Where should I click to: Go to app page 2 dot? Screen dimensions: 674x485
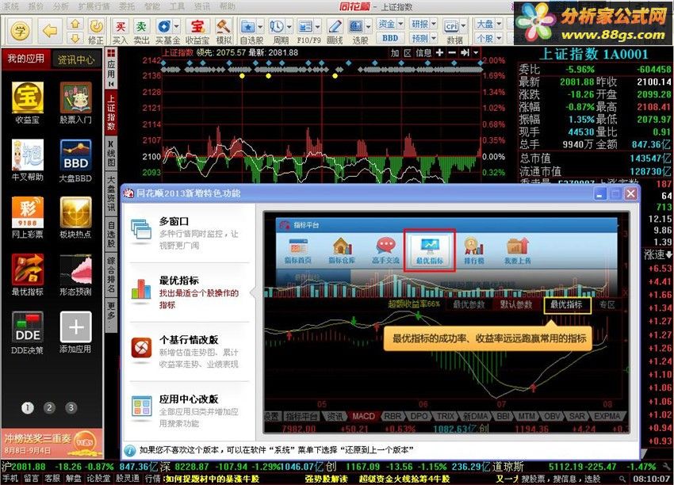49,407
